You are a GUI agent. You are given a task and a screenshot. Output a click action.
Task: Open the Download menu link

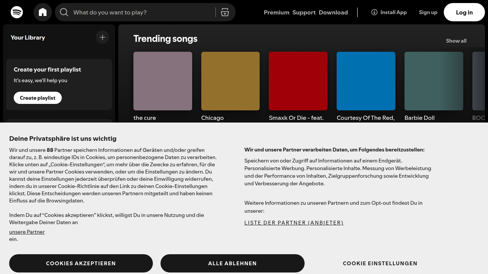click(x=333, y=13)
